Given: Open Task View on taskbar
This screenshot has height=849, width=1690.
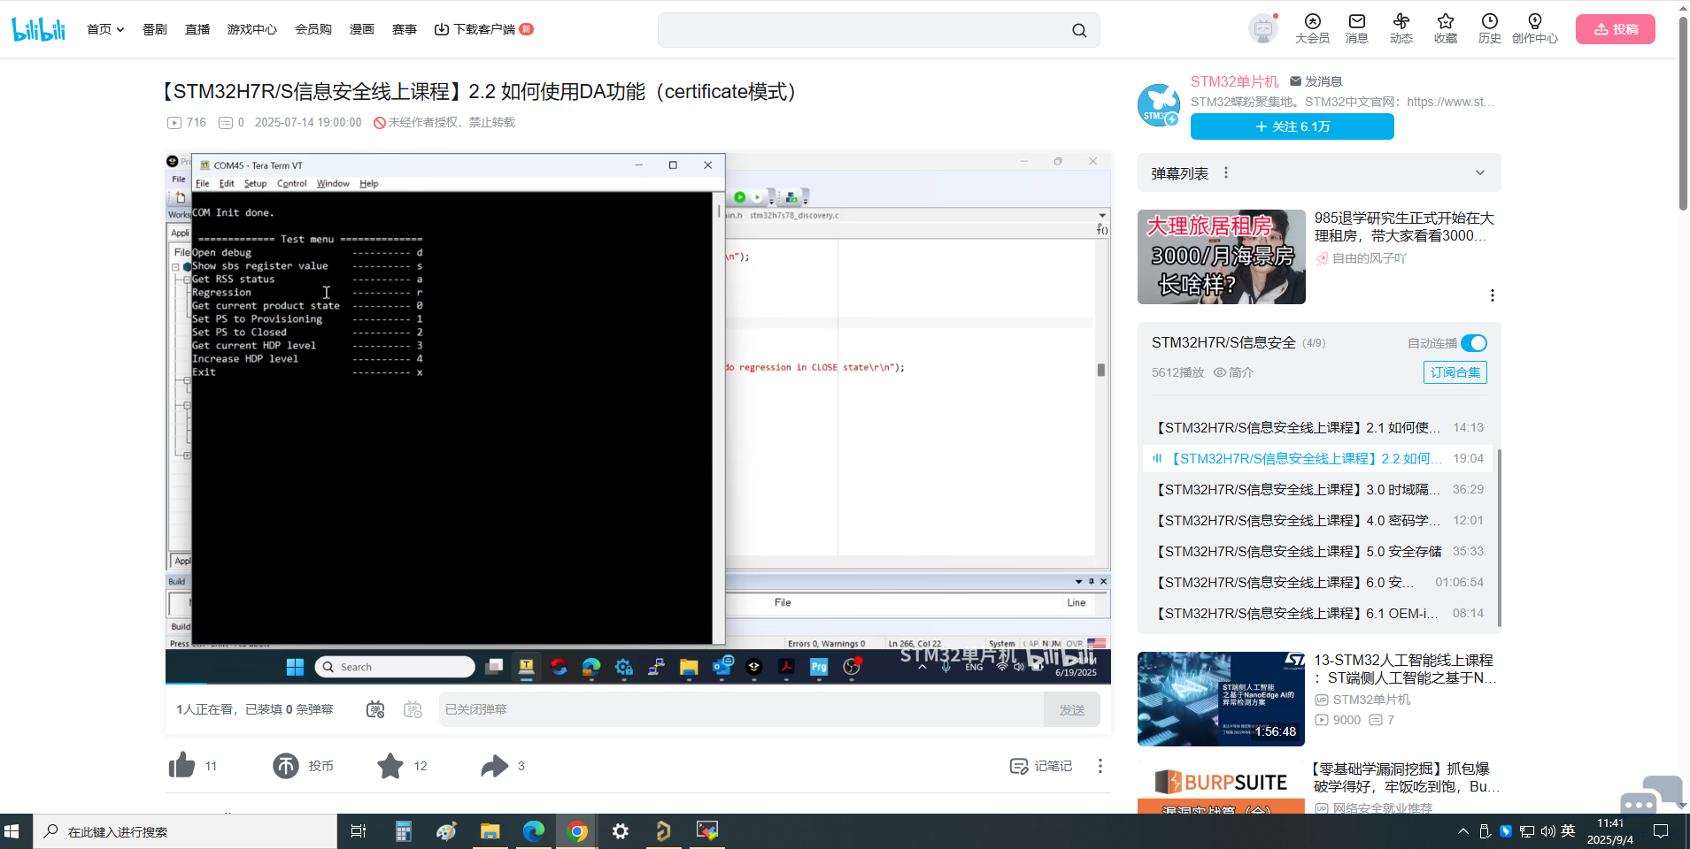Looking at the screenshot, I should [359, 831].
